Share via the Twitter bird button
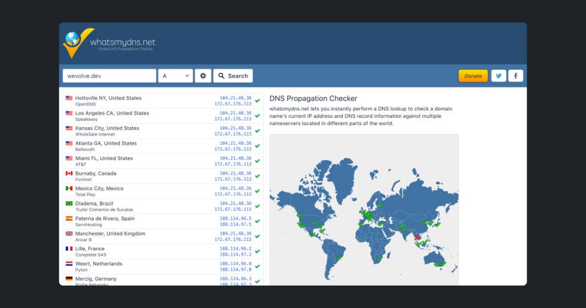Image resolution: width=586 pixels, height=308 pixels. click(x=498, y=76)
